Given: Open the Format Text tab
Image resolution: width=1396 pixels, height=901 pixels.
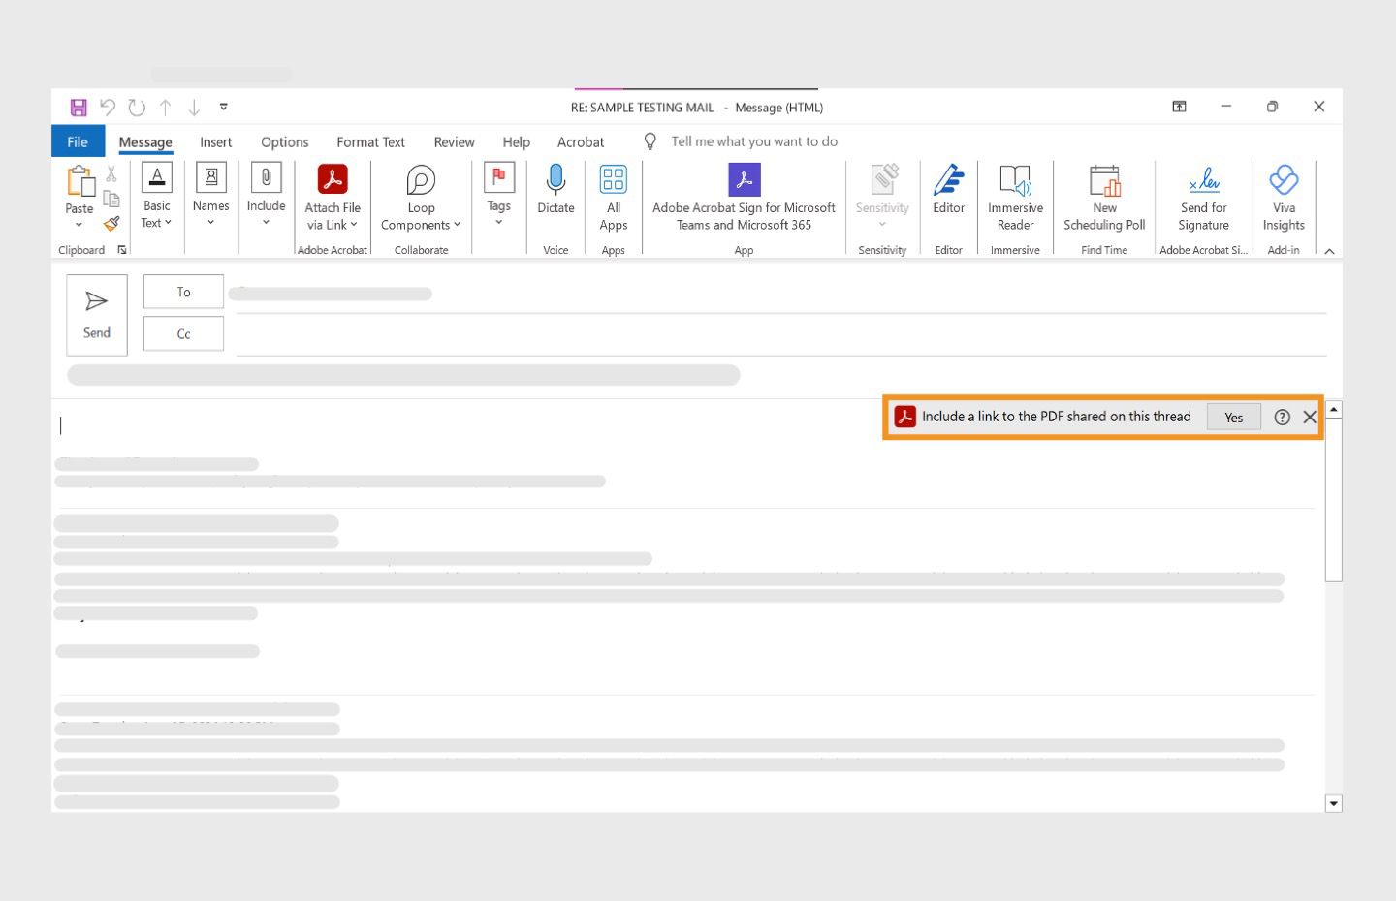Looking at the screenshot, I should pyautogui.click(x=370, y=141).
